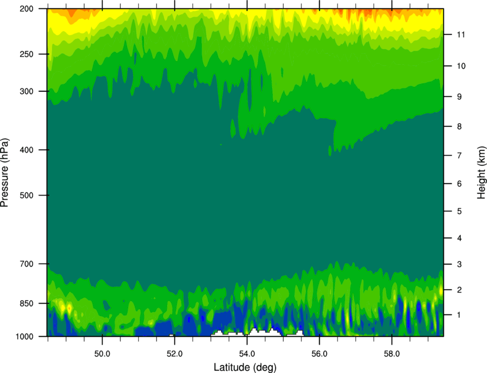This screenshot has width=487, height=373.
Task: Click the 56.0 latitude tick label
Action: pos(319,354)
